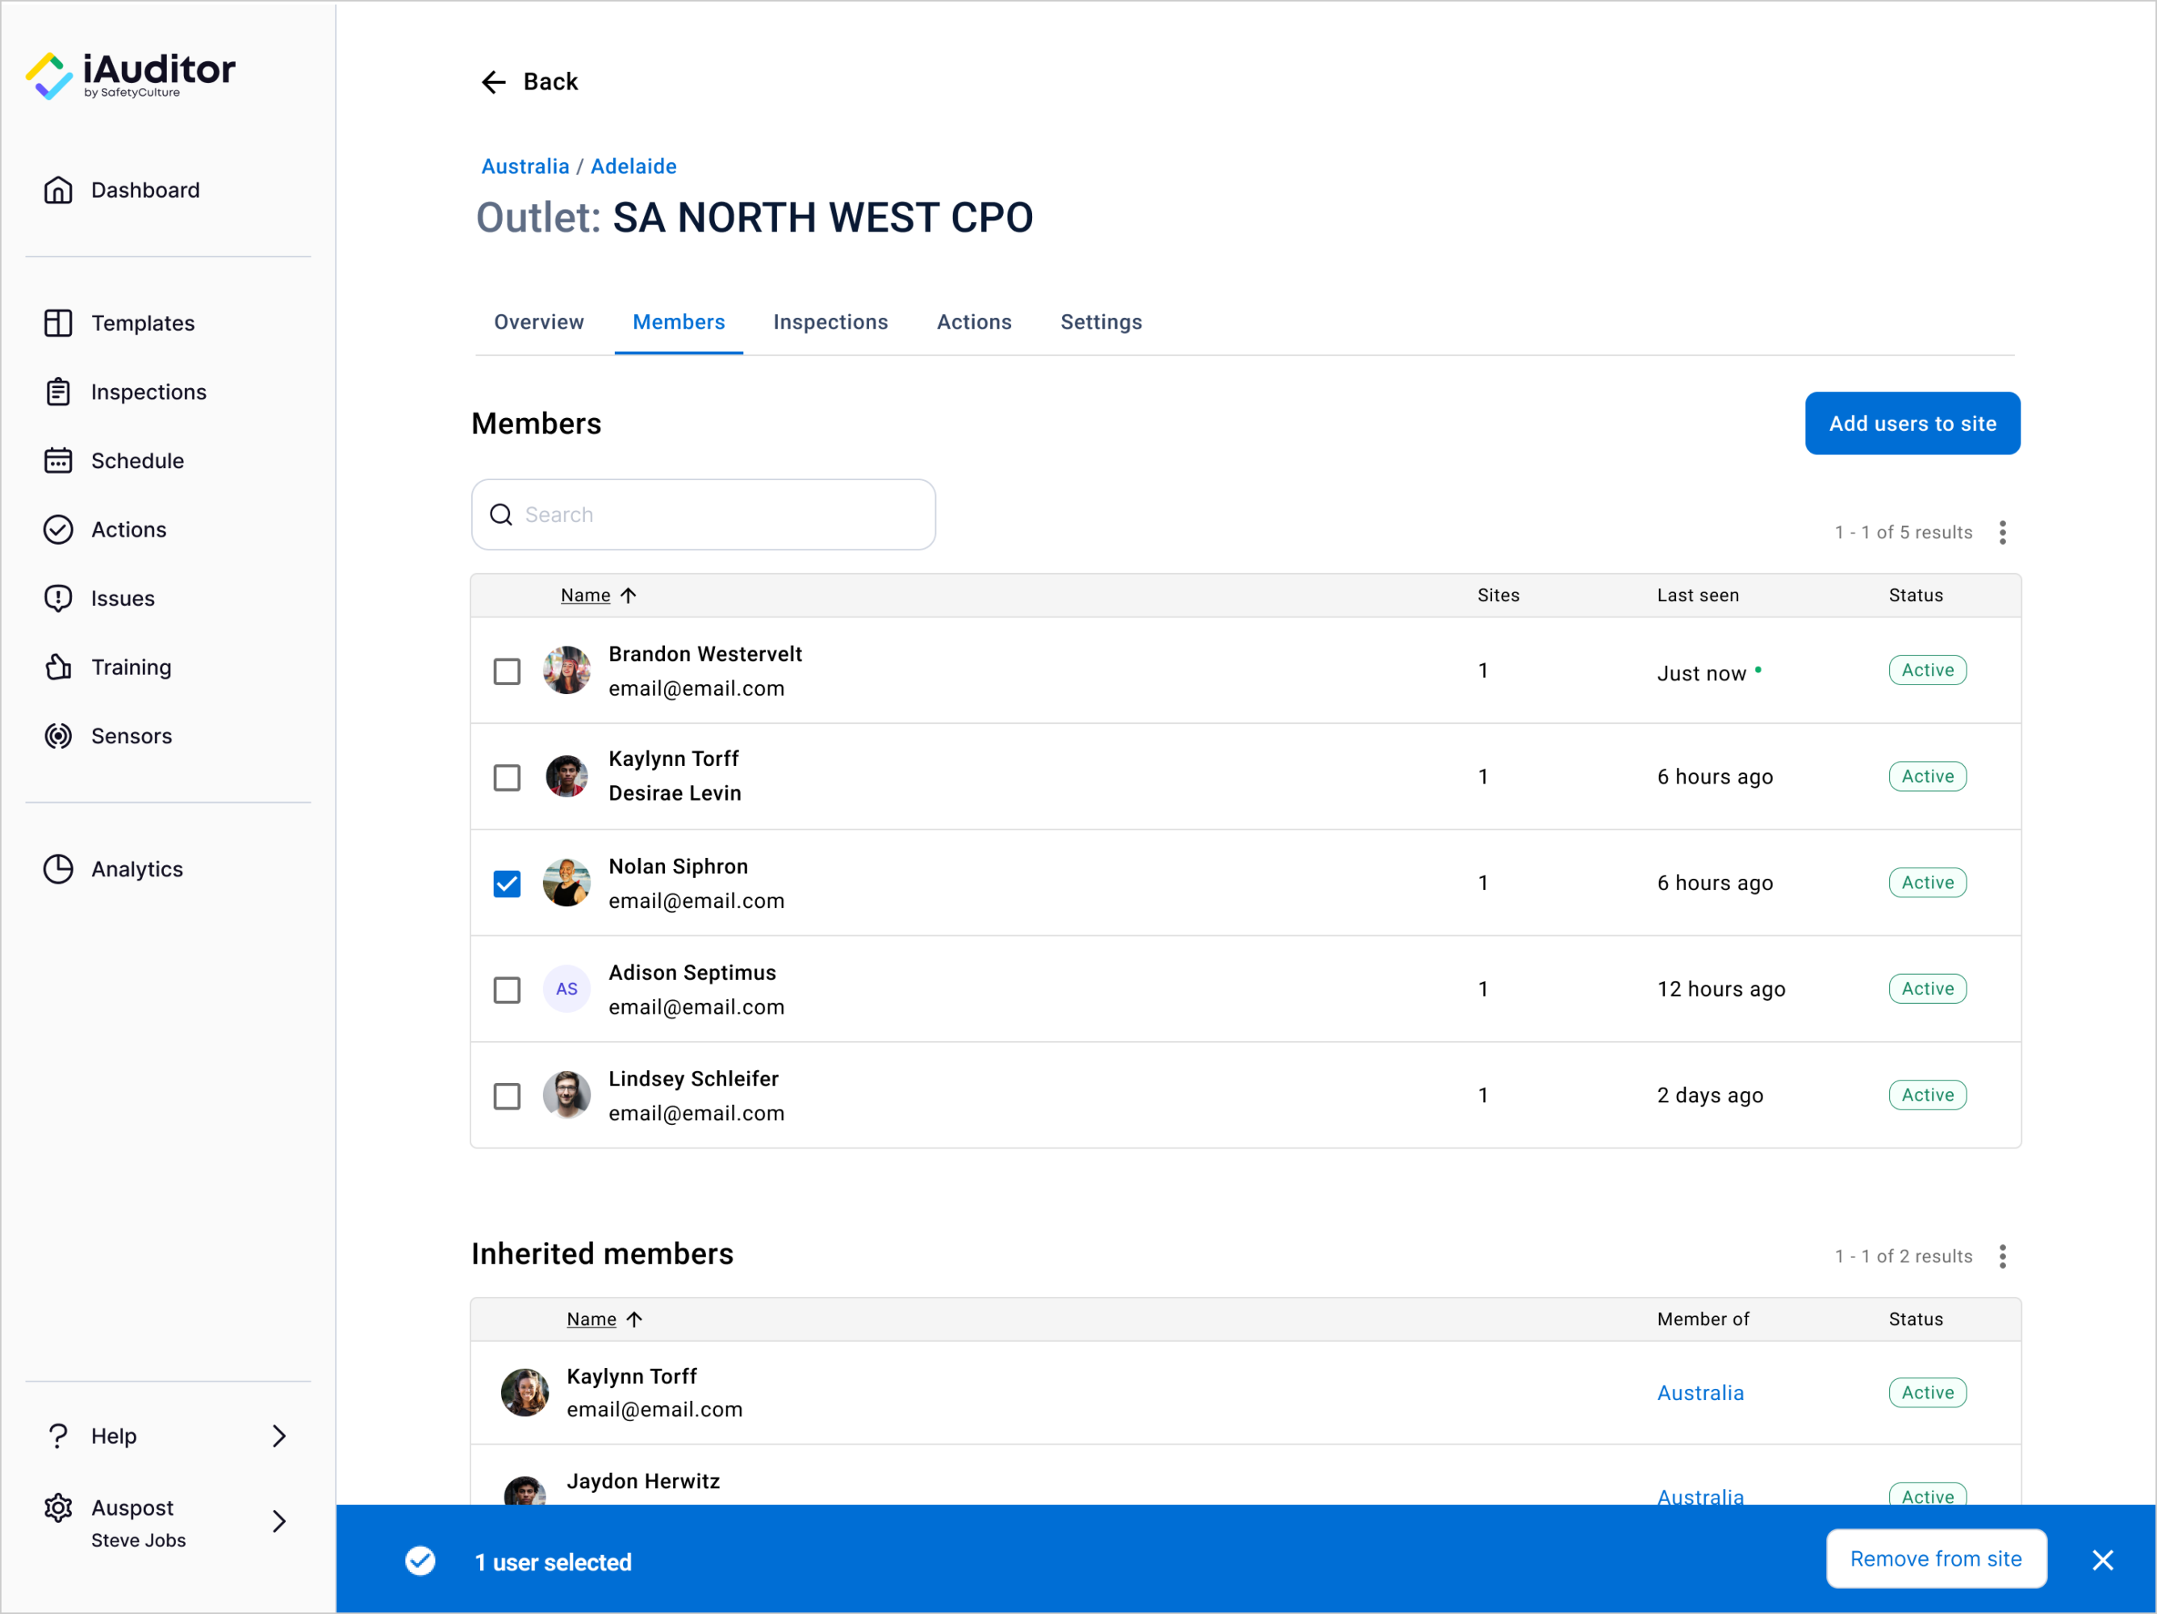Click the iAuditor logo
Viewport: 2157px width, 1614px height.
[x=131, y=75]
